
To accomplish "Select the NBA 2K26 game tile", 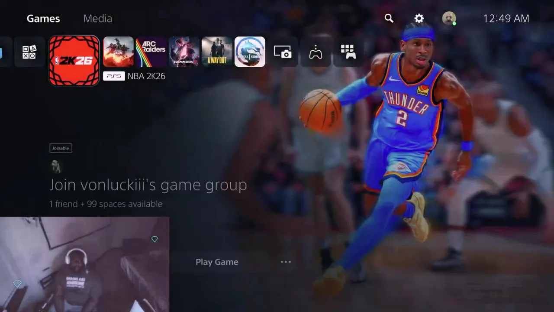I will 74,61.
